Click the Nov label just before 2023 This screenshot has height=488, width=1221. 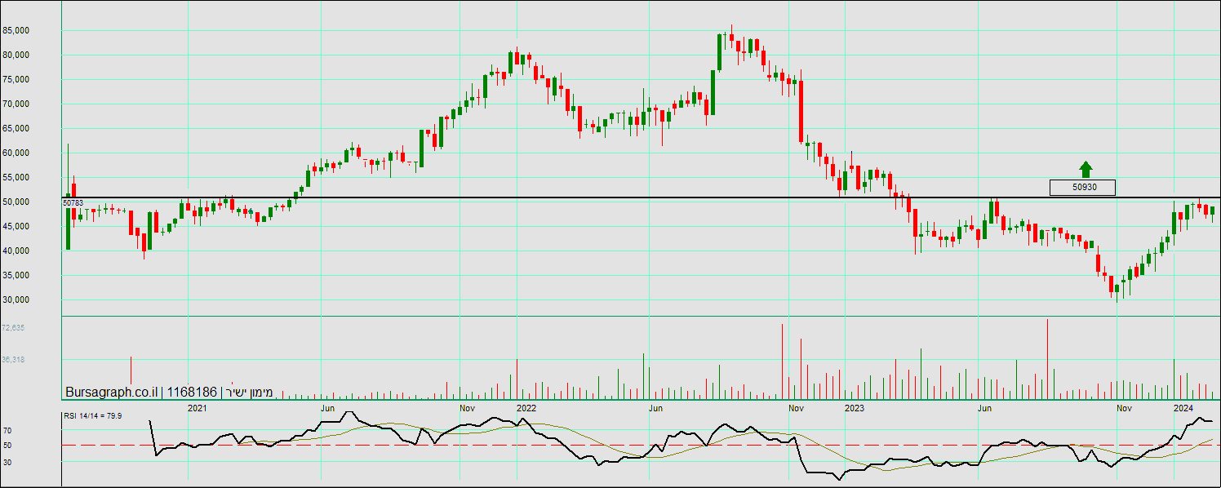point(797,407)
